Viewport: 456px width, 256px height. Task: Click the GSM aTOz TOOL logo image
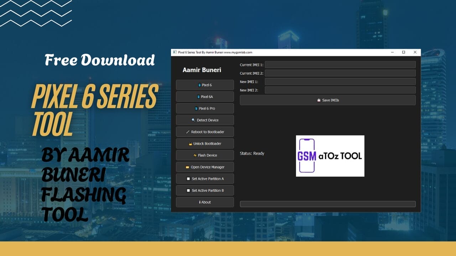coord(330,156)
